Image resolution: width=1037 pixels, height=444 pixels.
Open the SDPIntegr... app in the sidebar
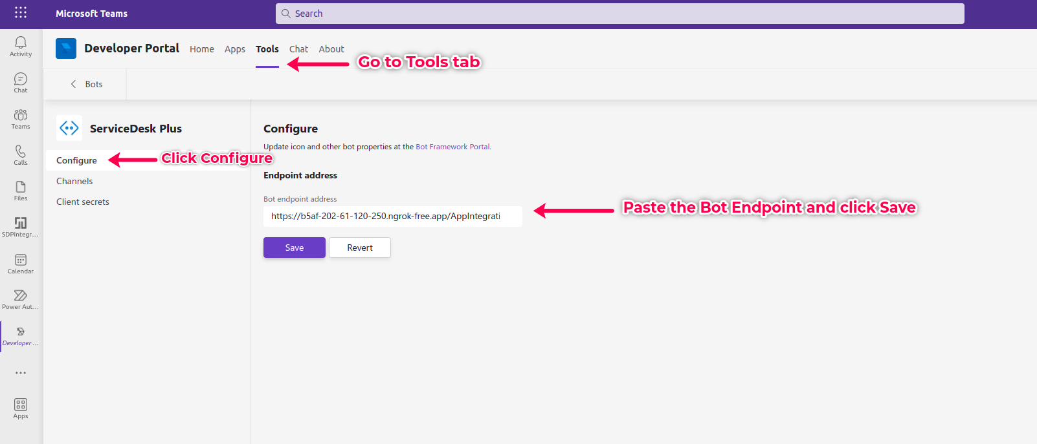[x=21, y=227]
